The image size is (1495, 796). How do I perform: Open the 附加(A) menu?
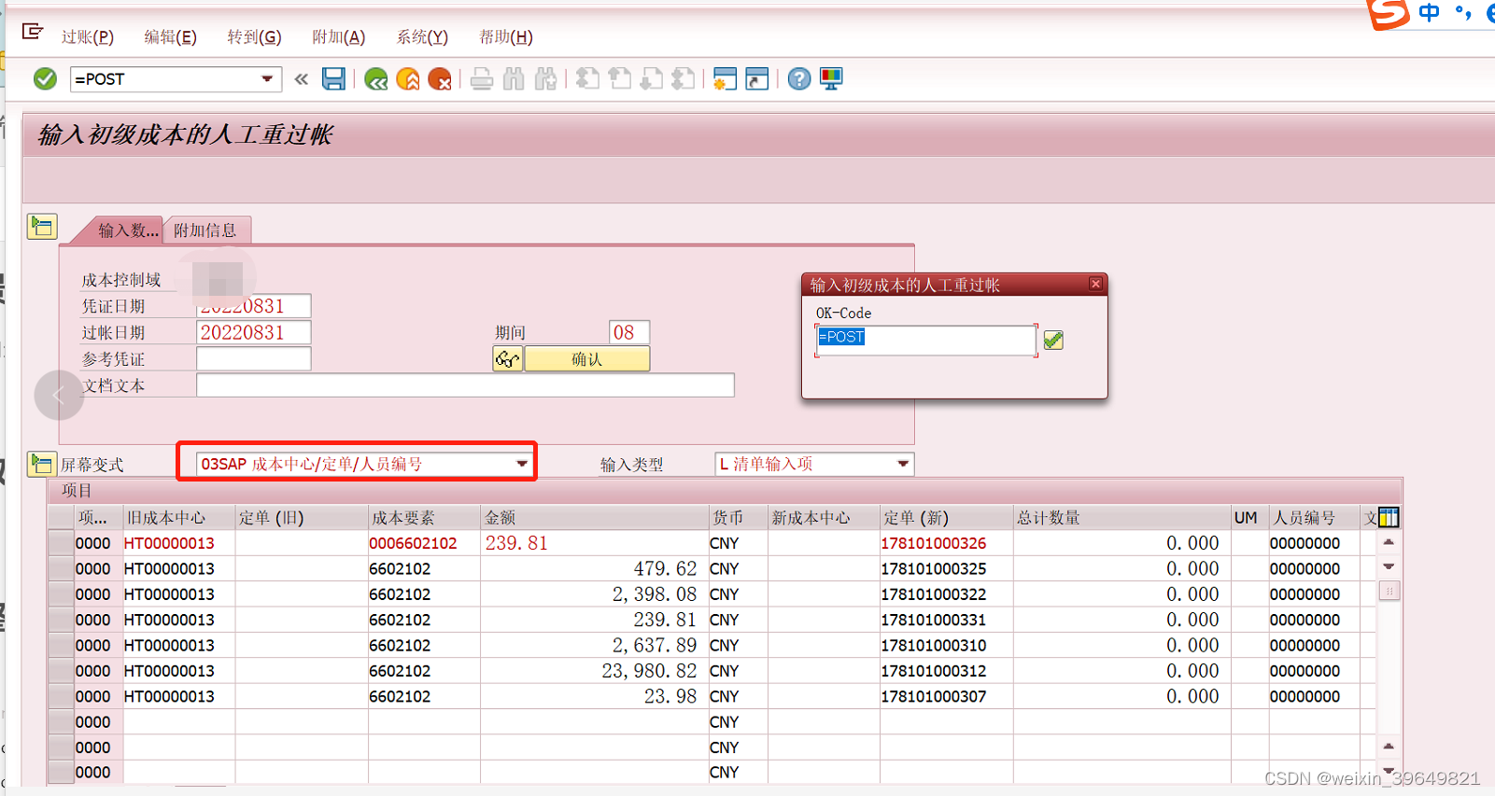point(339,37)
